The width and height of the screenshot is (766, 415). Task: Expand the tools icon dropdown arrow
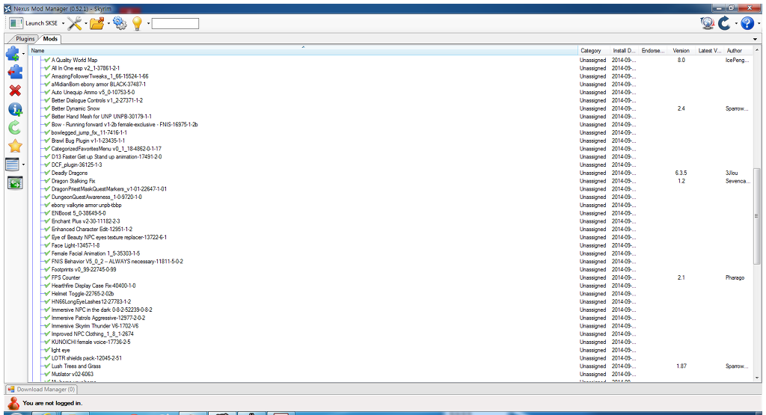pos(85,23)
